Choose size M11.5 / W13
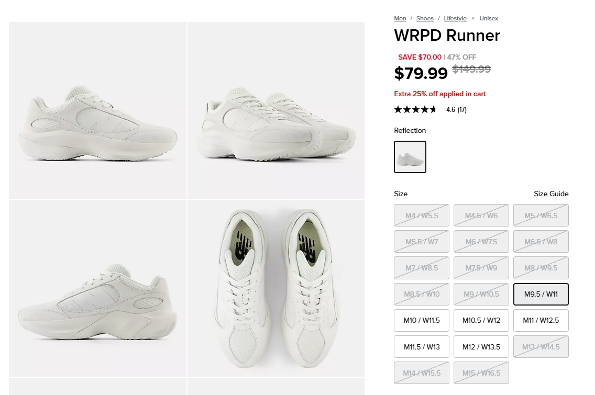 tap(422, 346)
